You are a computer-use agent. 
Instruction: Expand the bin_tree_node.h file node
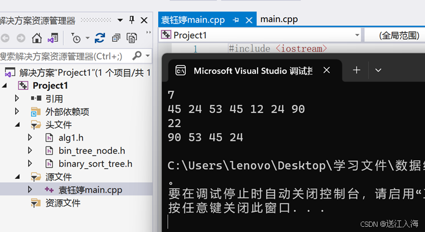coord(30,150)
